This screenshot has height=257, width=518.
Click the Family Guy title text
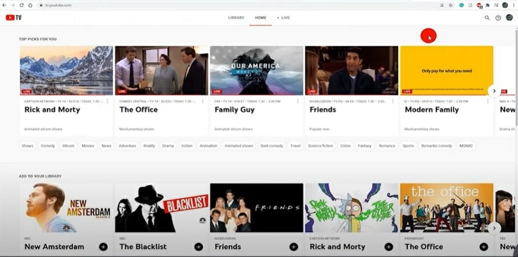coord(234,110)
